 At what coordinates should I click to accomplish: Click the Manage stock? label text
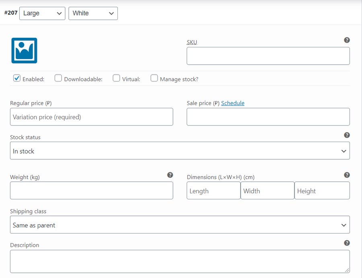click(x=179, y=79)
